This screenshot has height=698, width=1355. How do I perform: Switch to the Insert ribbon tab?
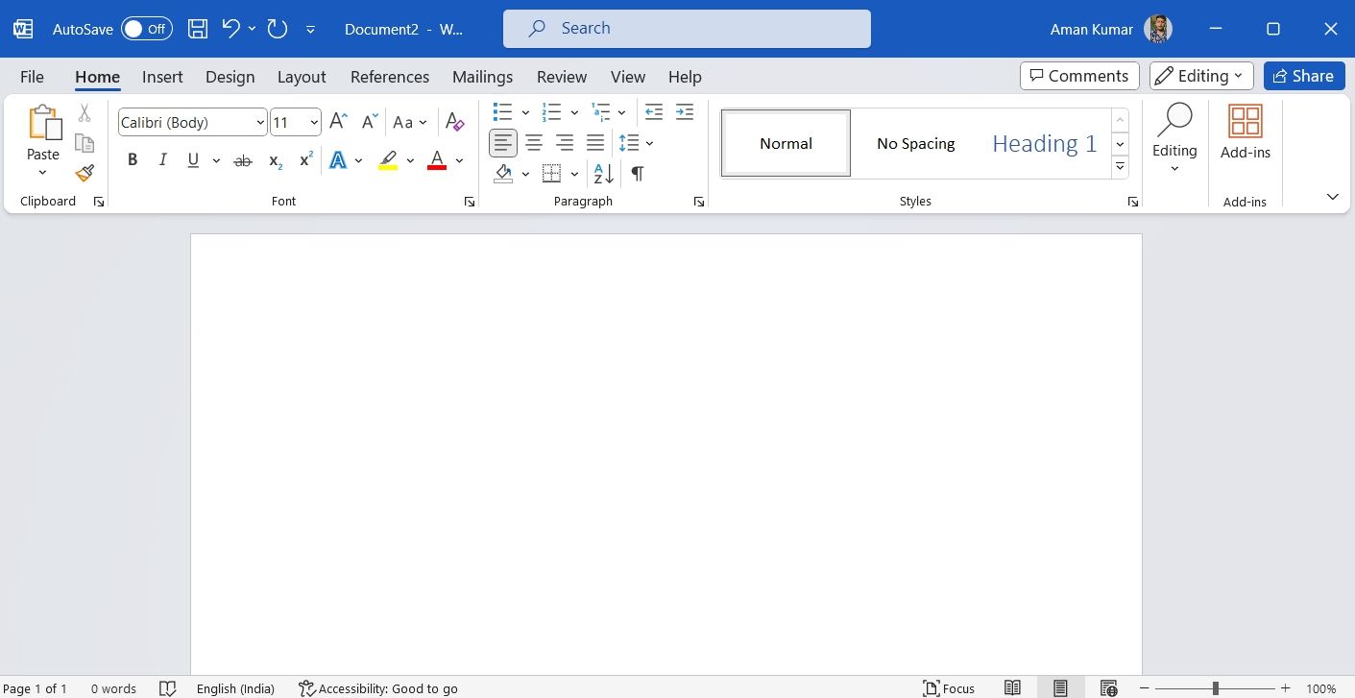pyautogui.click(x=161, y=77)
